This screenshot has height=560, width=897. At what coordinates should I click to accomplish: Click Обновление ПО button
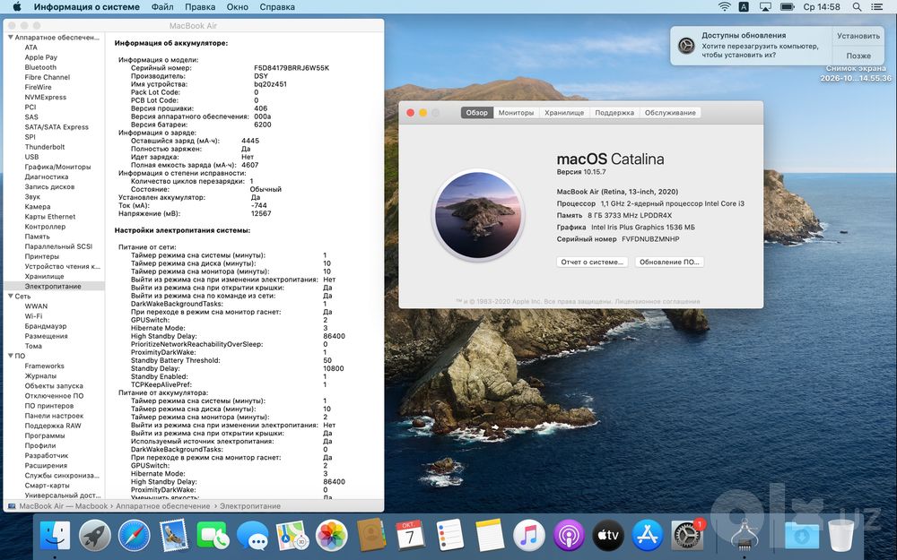pos(669,262)
